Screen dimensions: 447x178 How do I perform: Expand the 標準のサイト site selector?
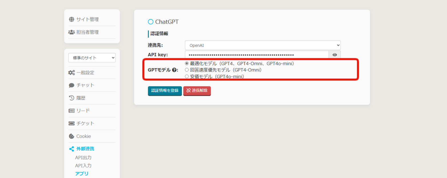(x=92, y=58)
